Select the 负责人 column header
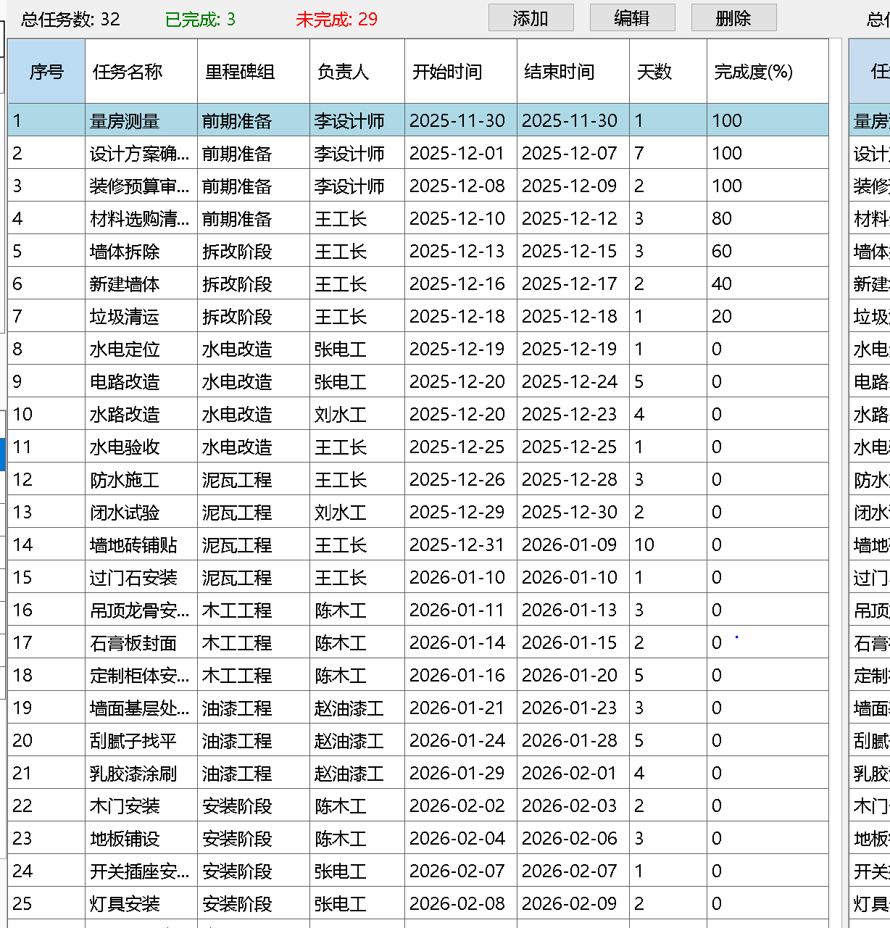This screenshot has width=890, height=928. (357, 72)
